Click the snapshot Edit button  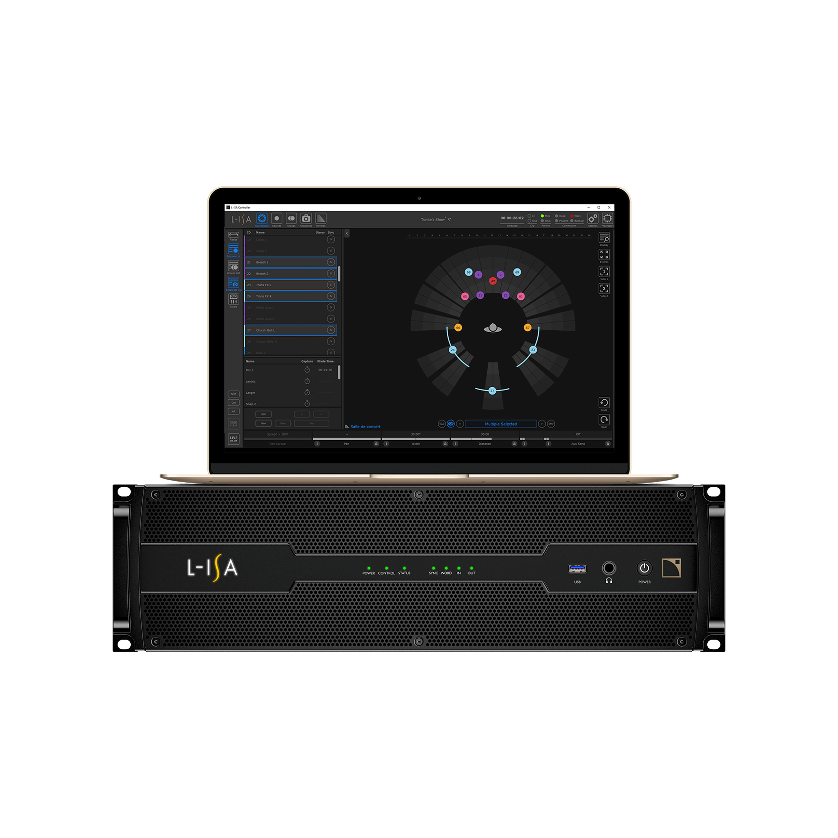(x=264, y=414)
